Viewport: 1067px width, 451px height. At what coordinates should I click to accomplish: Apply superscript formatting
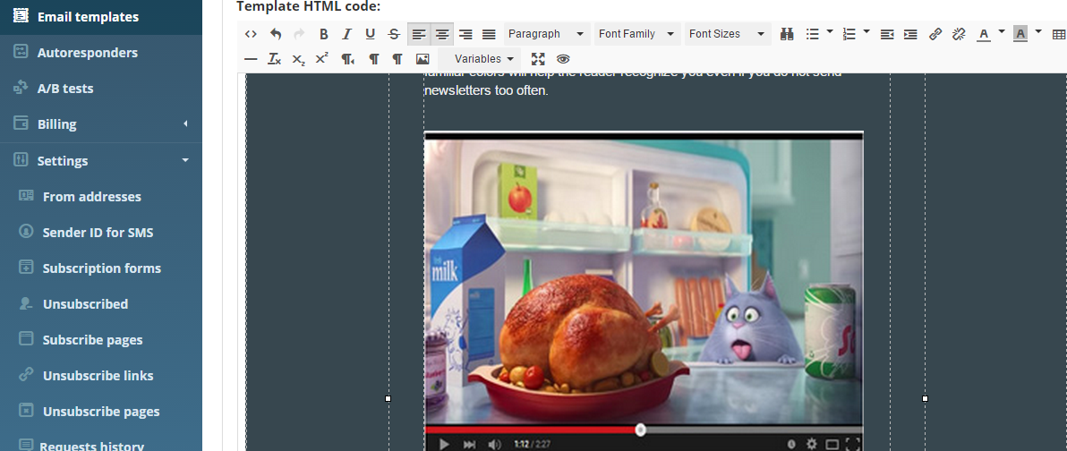click(322, 59)
